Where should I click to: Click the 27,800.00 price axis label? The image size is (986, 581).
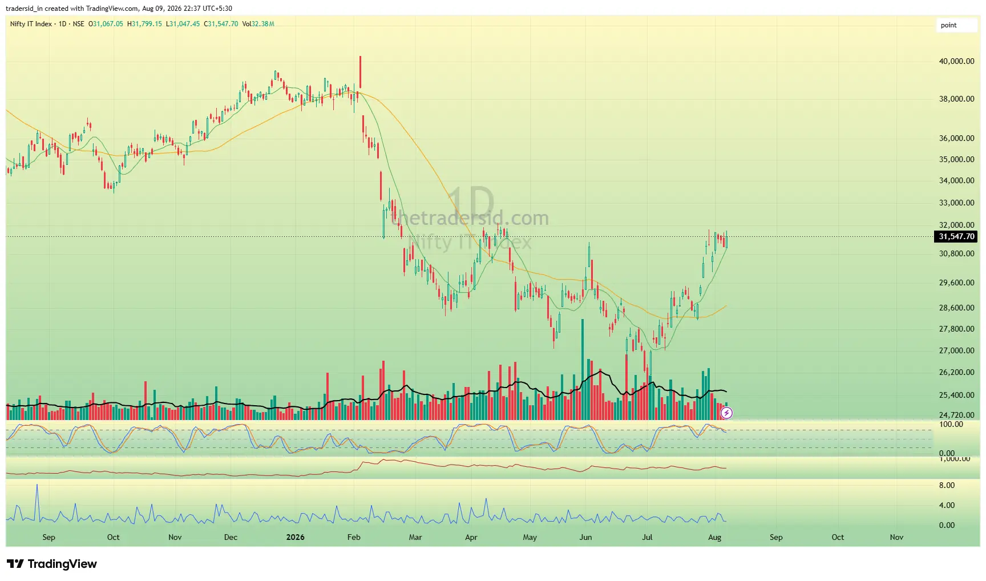956,329
